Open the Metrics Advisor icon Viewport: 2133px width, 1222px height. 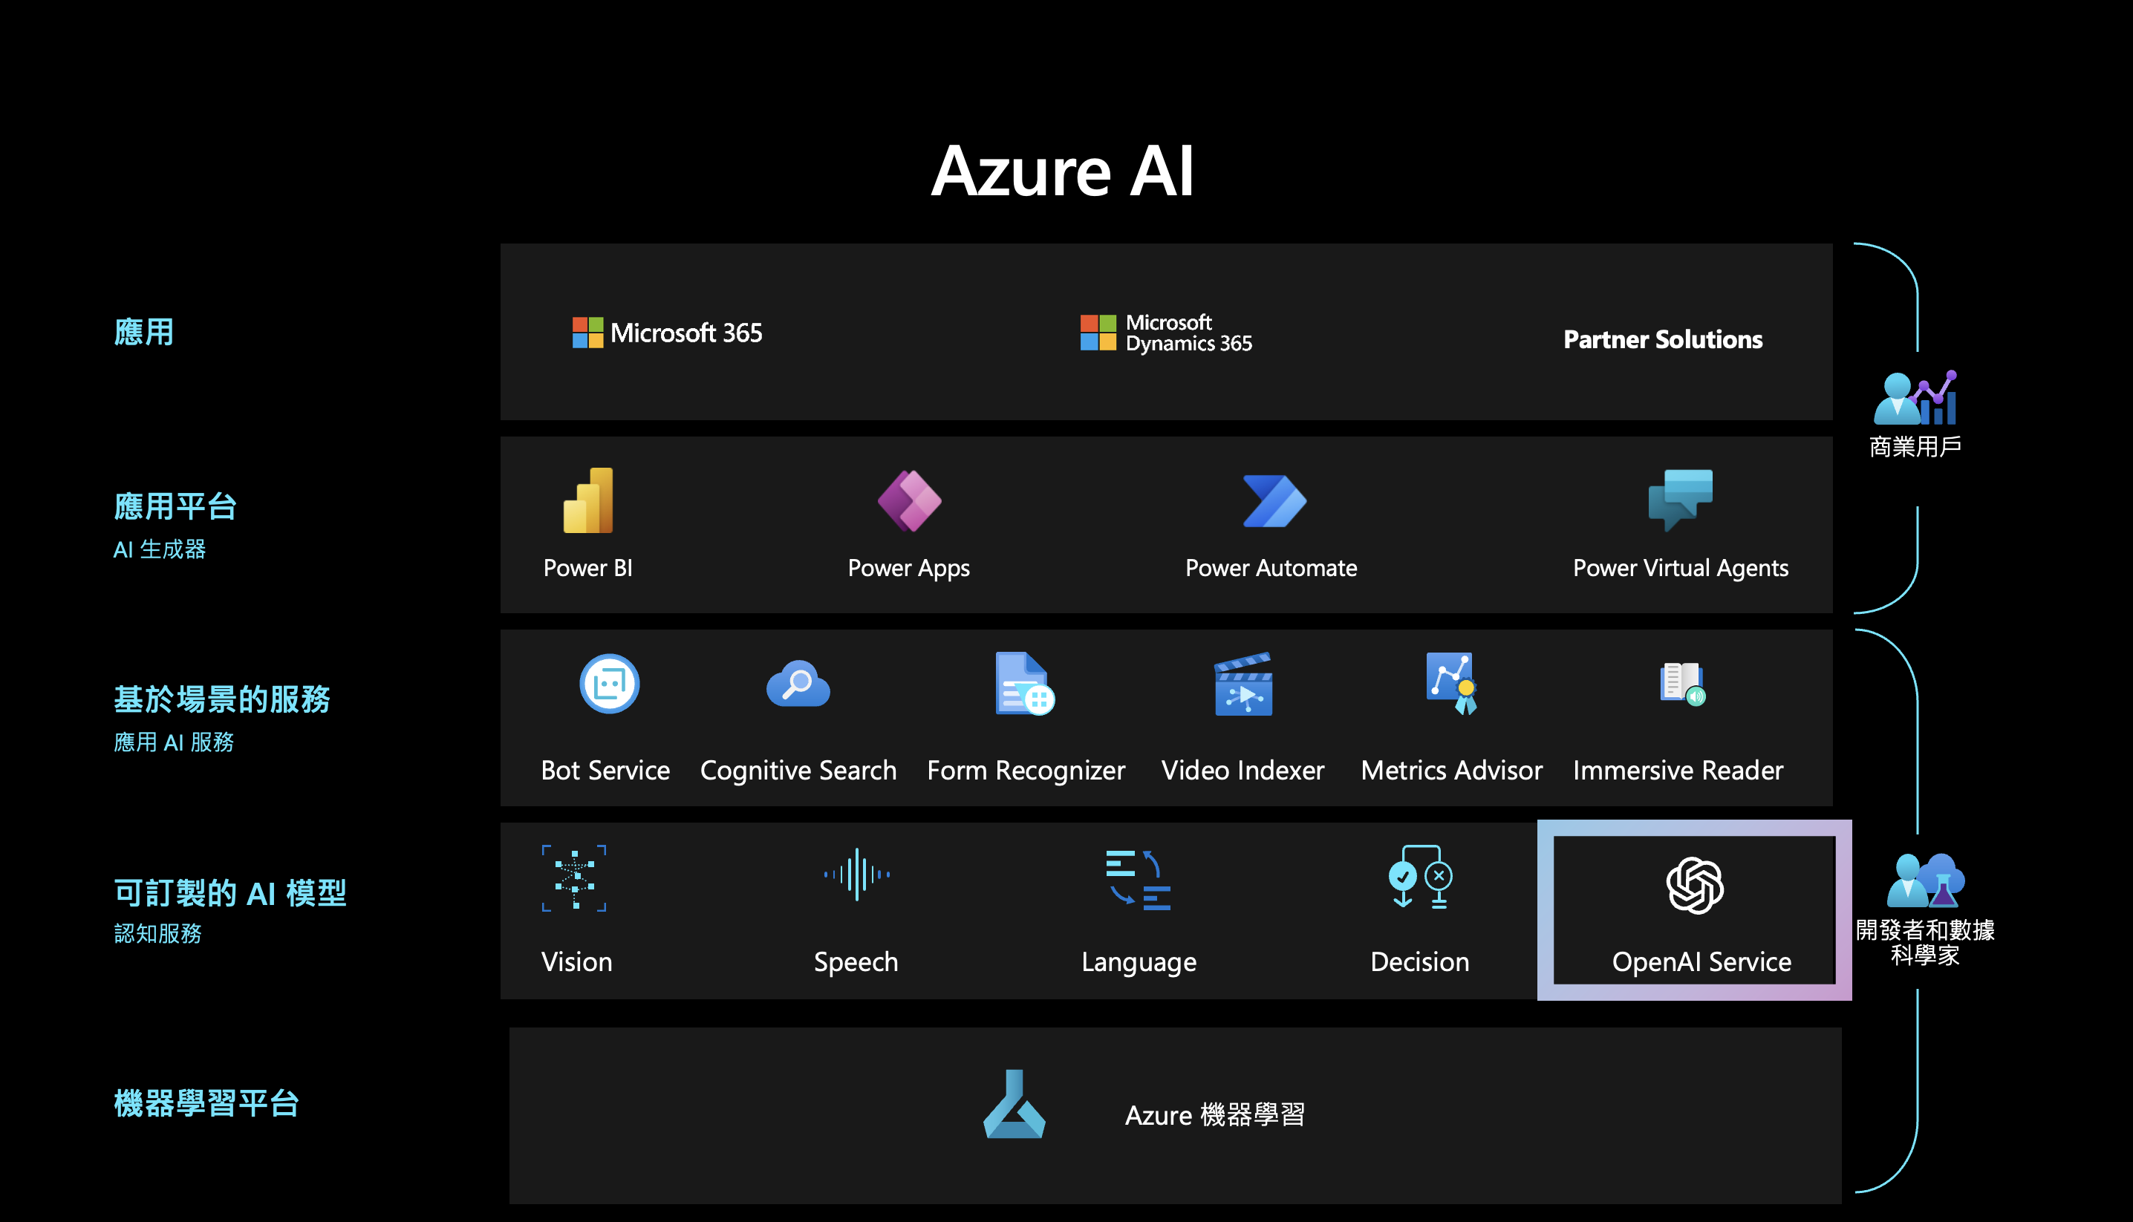coord(1450,684)
